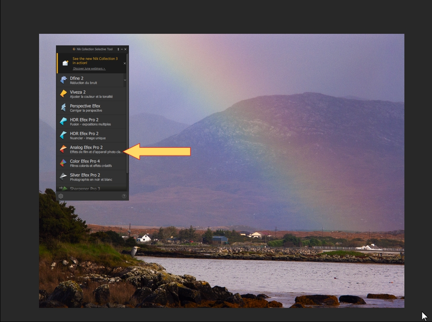Open Perspective Efex icon

[x=64, y=108]
